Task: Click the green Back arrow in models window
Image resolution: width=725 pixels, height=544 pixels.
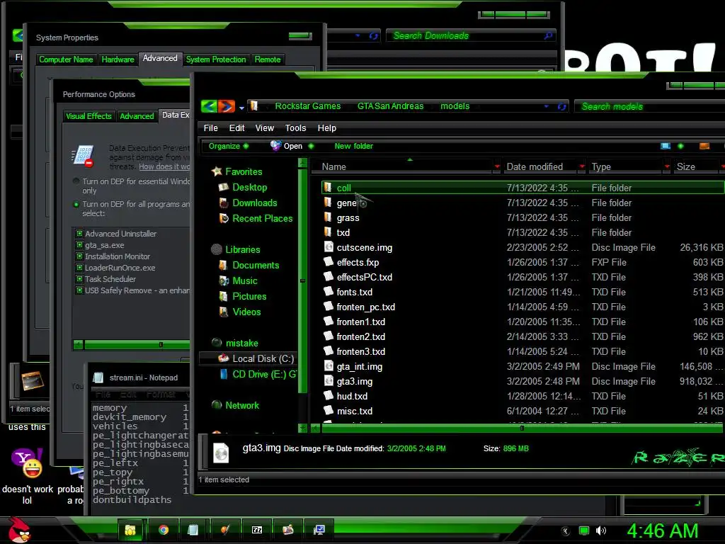Action: [209, 106]
